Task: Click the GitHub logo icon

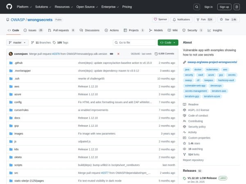Action: pos(9,7)
